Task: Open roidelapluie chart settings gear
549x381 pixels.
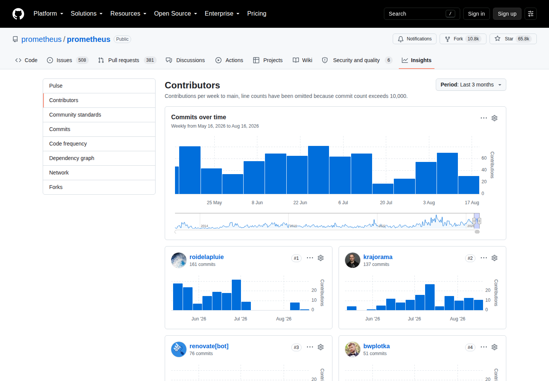Action: [321, 258]
